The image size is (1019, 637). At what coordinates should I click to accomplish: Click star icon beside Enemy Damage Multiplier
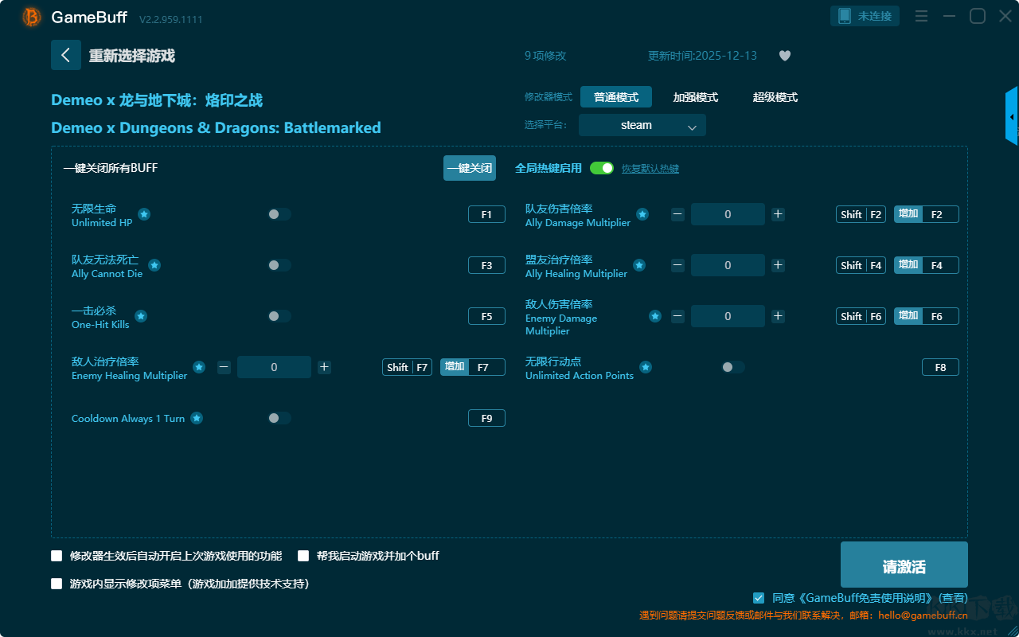click(x=655, y=316)
